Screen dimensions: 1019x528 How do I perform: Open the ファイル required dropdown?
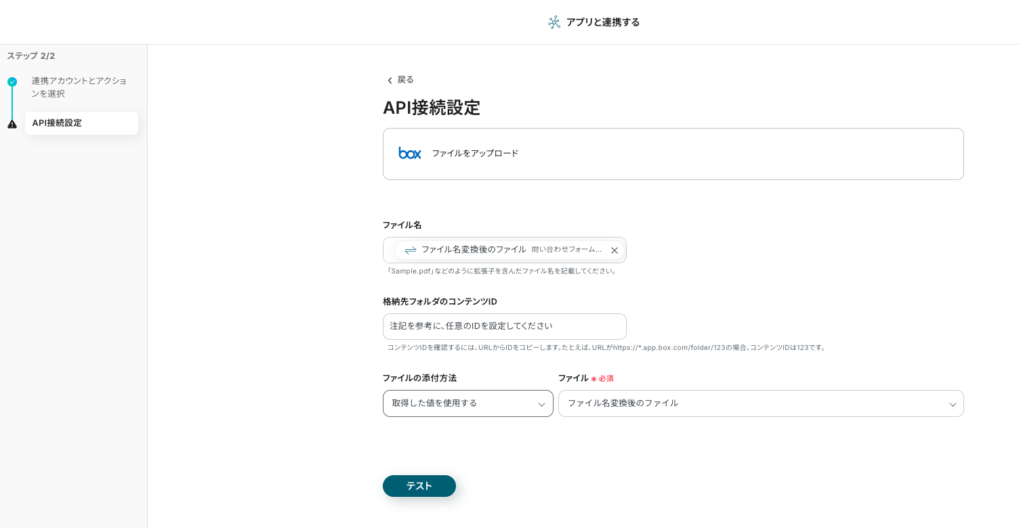752,403
